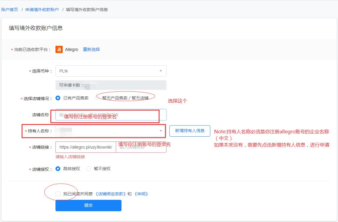Select the 暂不授权 radio button
Image resolution: width=338 pixels, height=222 pixels.
[x=88, y=168]
